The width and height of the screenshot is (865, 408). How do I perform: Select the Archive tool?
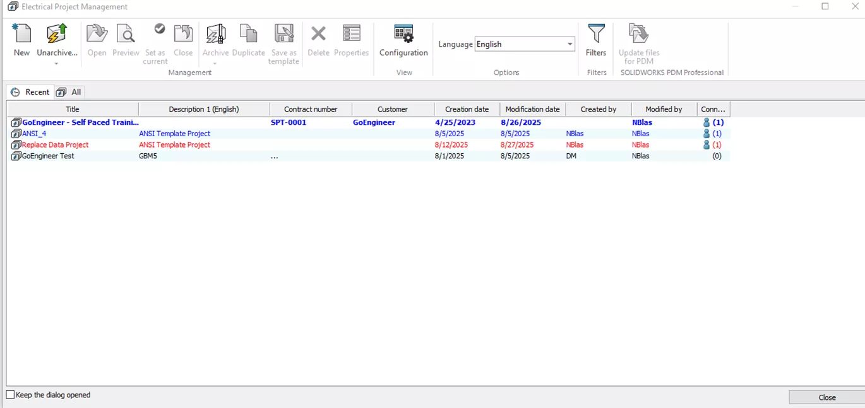point(215,35)
